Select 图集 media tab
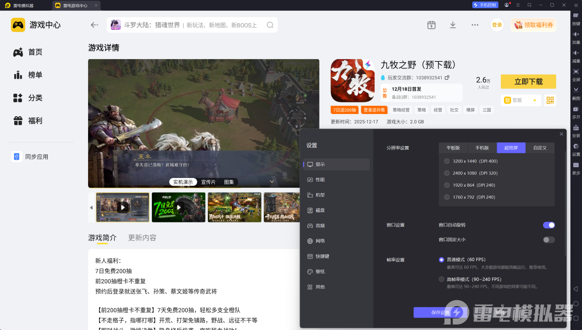Screen dimensions: 582x330 point(229,182)
